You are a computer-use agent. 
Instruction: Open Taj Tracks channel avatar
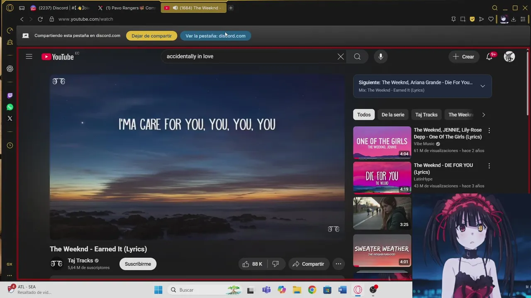pos(56,264)
